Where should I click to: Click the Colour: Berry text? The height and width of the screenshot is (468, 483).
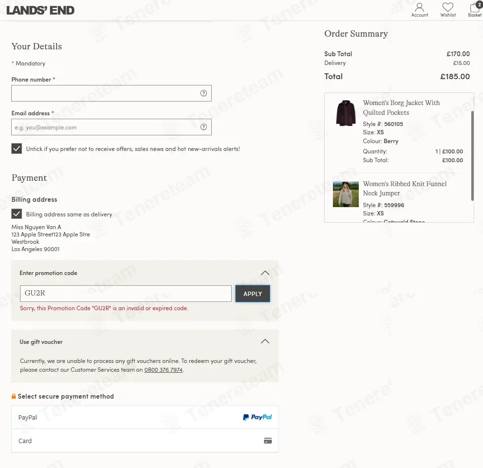pyautogui.click(x=380, y=141)
